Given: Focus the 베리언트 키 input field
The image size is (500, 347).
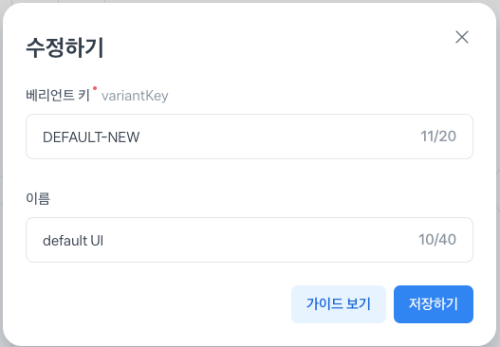Looking at the screenshot, I should pos(250,137).
